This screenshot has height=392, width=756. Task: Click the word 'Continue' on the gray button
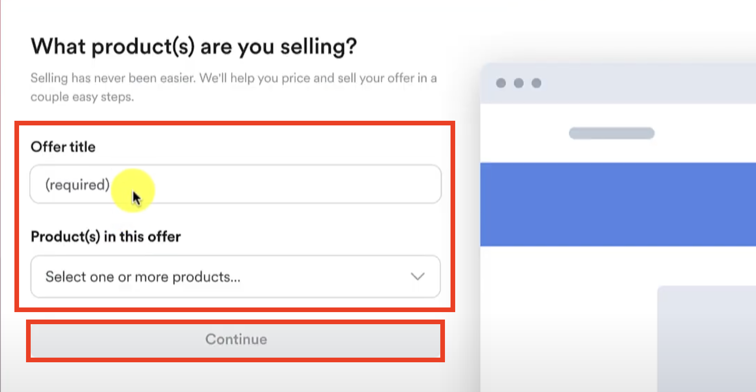236,340
